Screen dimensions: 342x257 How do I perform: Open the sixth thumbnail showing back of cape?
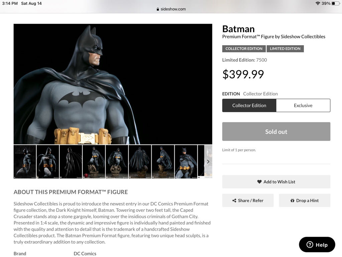pos(140,162)
